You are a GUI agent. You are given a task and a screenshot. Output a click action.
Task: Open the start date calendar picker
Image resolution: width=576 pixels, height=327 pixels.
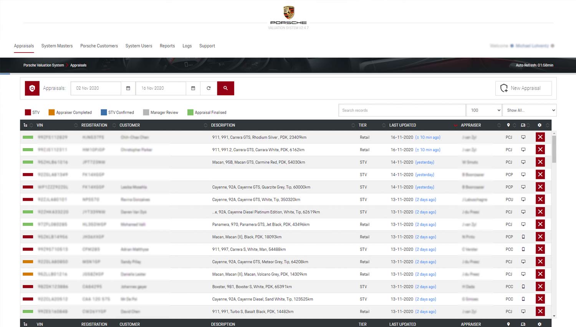pos(128,88)
